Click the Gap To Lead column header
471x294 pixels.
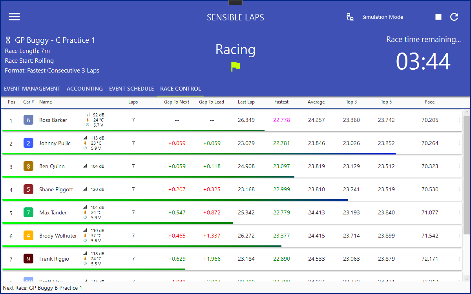(x=212, y=102)
